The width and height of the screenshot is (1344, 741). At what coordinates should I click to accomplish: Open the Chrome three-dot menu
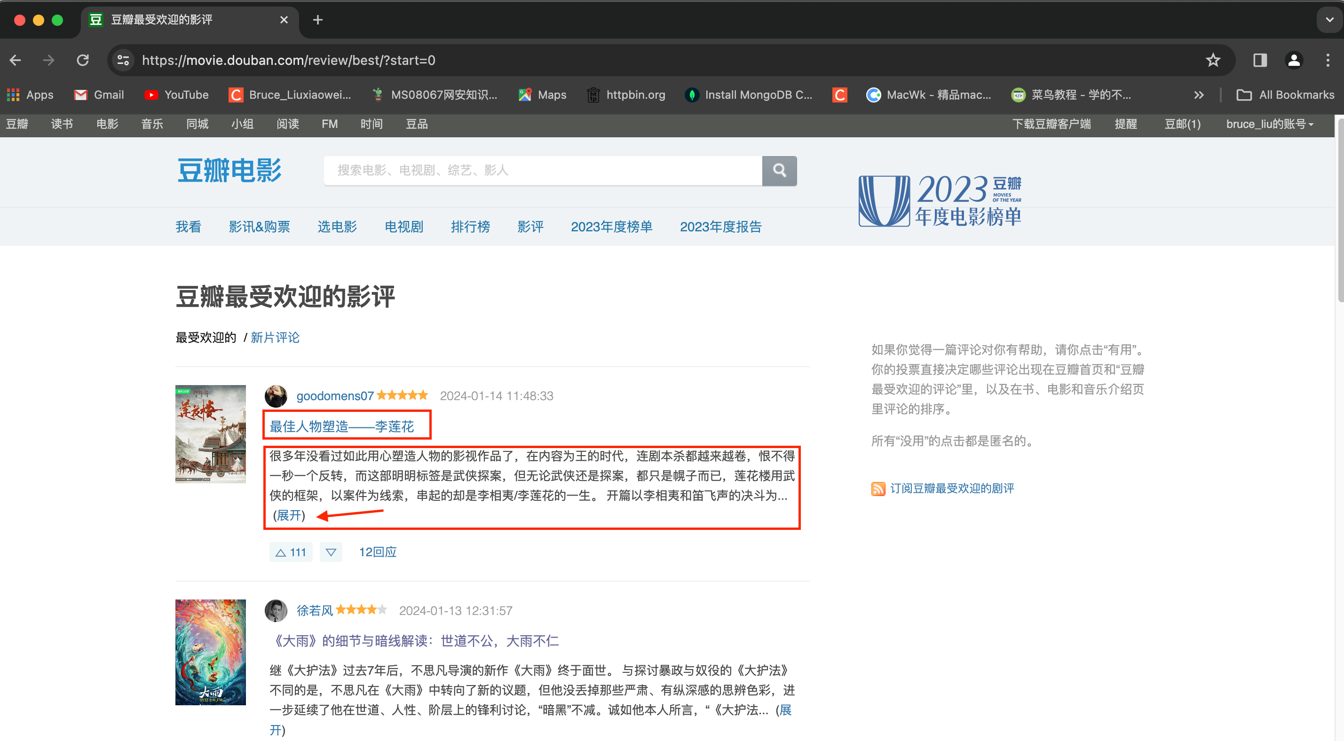tap(1328, 61)
